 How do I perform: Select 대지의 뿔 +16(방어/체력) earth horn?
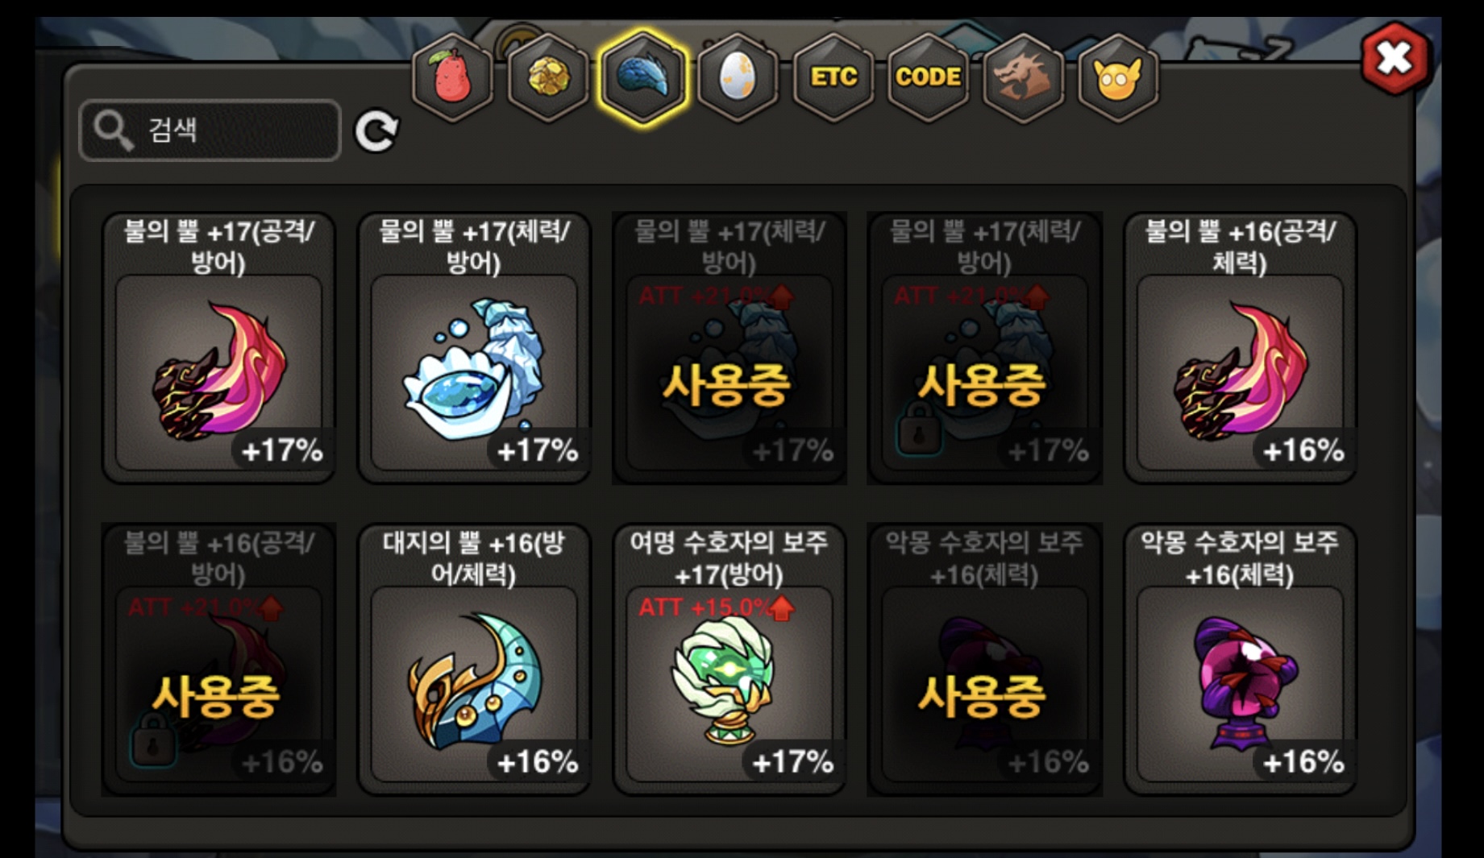click(474, 660)
